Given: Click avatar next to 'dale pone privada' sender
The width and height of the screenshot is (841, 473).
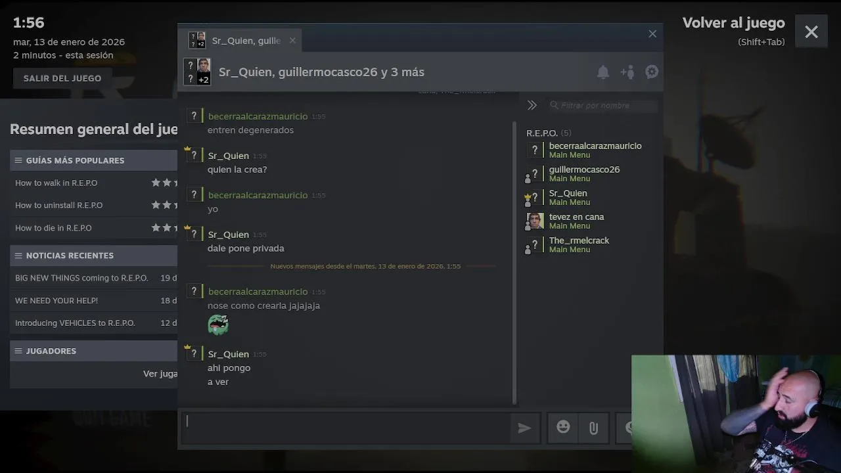Looking at the screenshot, I should 193,235.
